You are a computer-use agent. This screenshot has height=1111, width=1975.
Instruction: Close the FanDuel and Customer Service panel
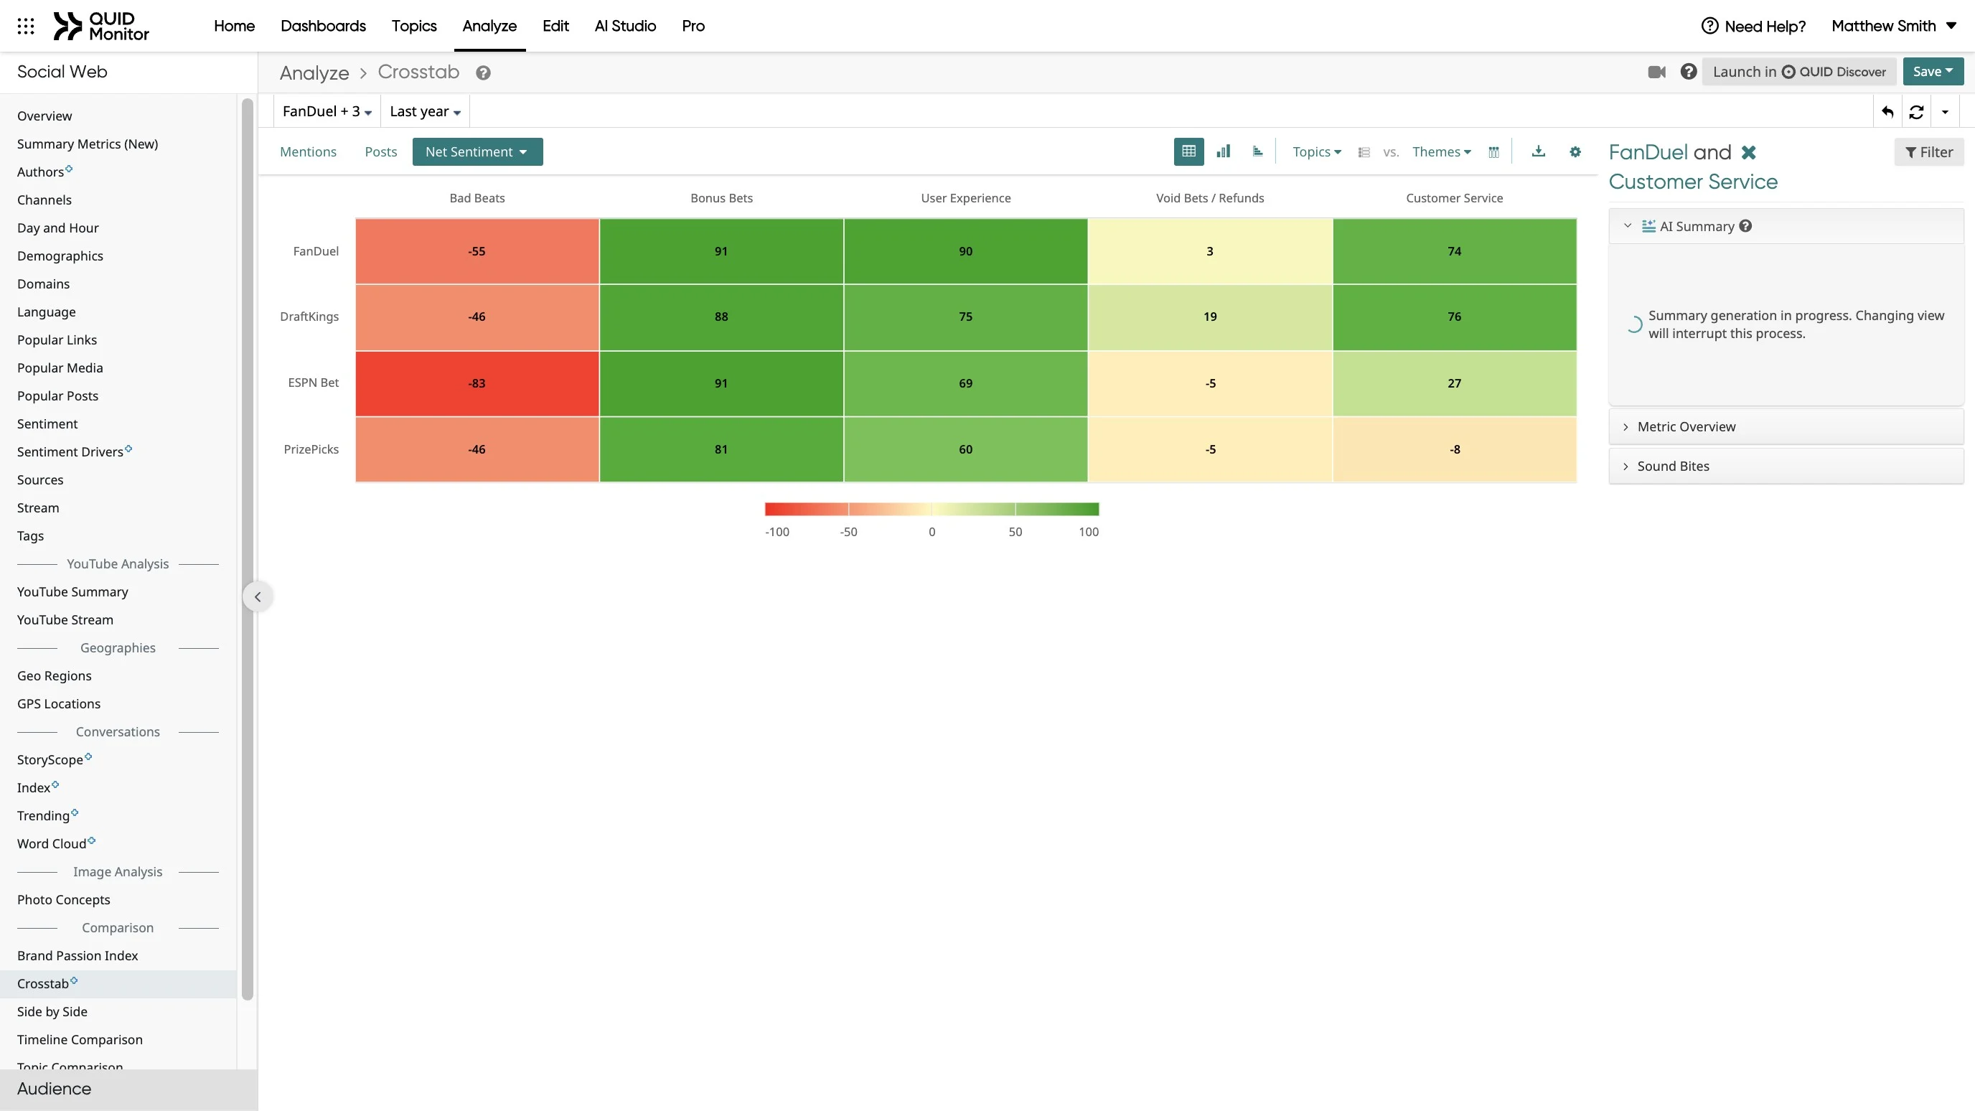1748,153
